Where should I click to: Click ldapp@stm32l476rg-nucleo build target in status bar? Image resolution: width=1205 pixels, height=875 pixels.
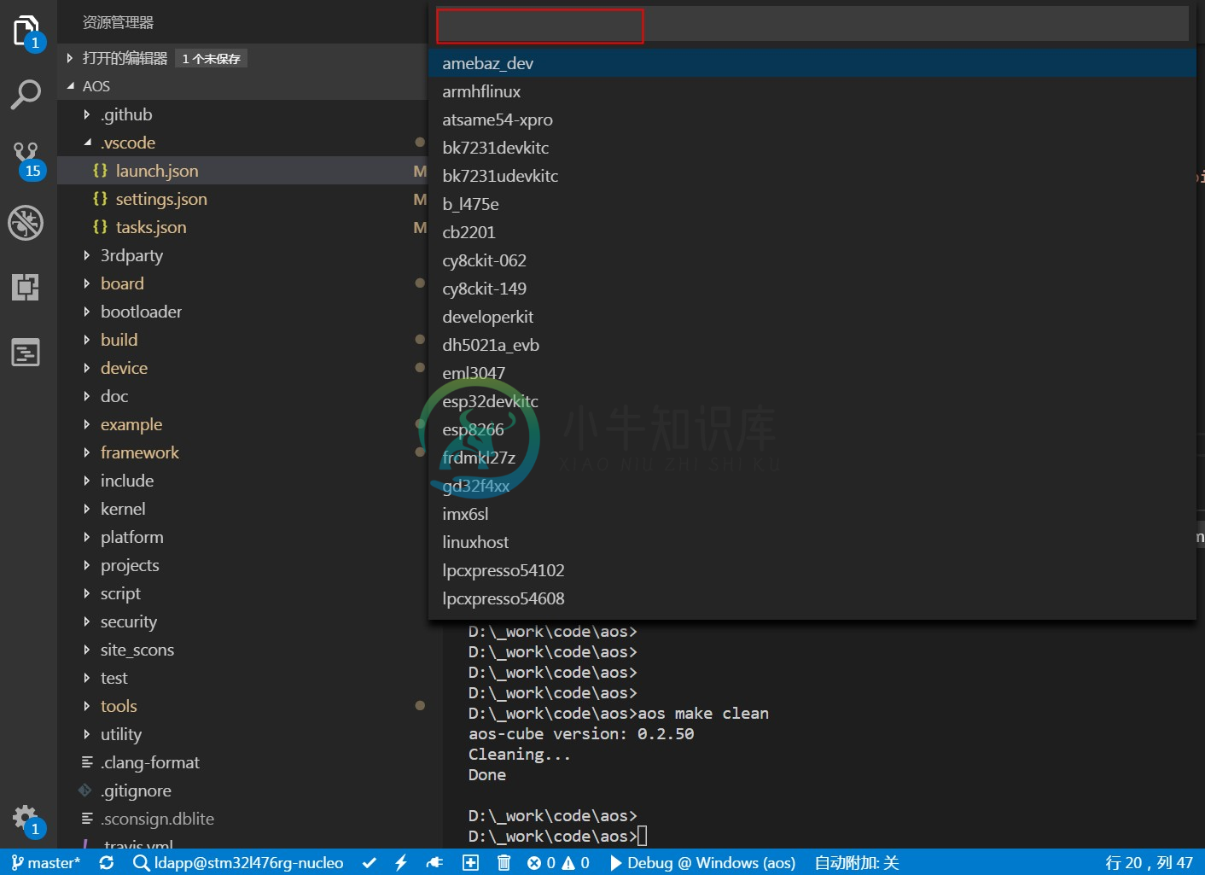tap(239, 863)
